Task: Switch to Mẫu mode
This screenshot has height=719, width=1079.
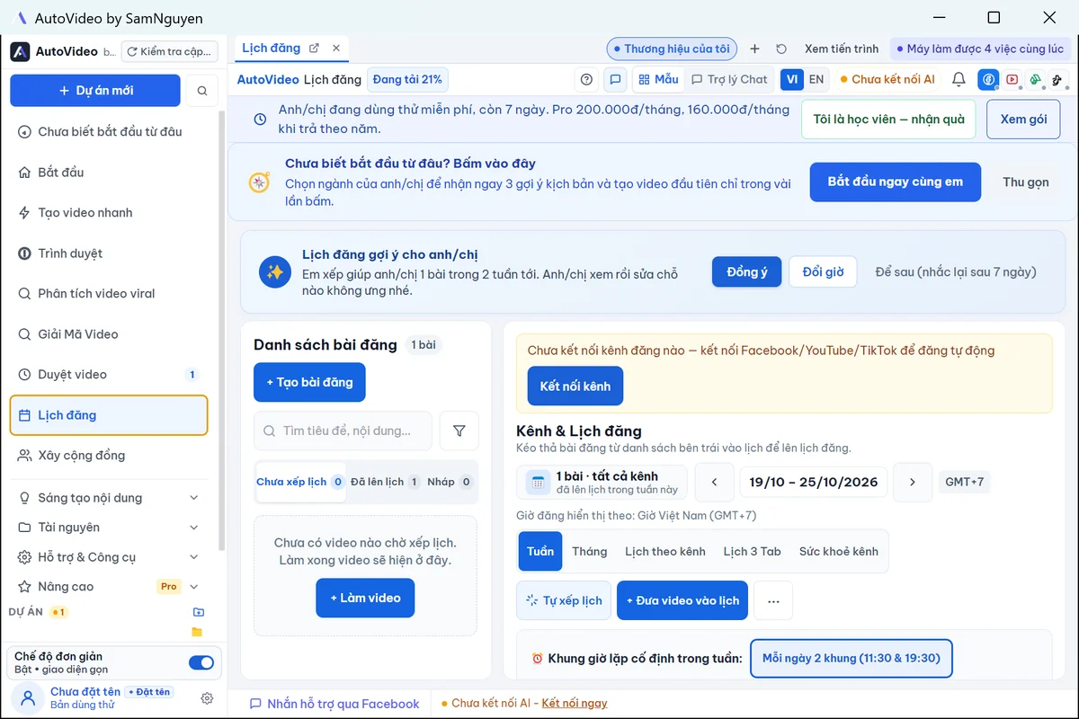Action: (658, 79)
